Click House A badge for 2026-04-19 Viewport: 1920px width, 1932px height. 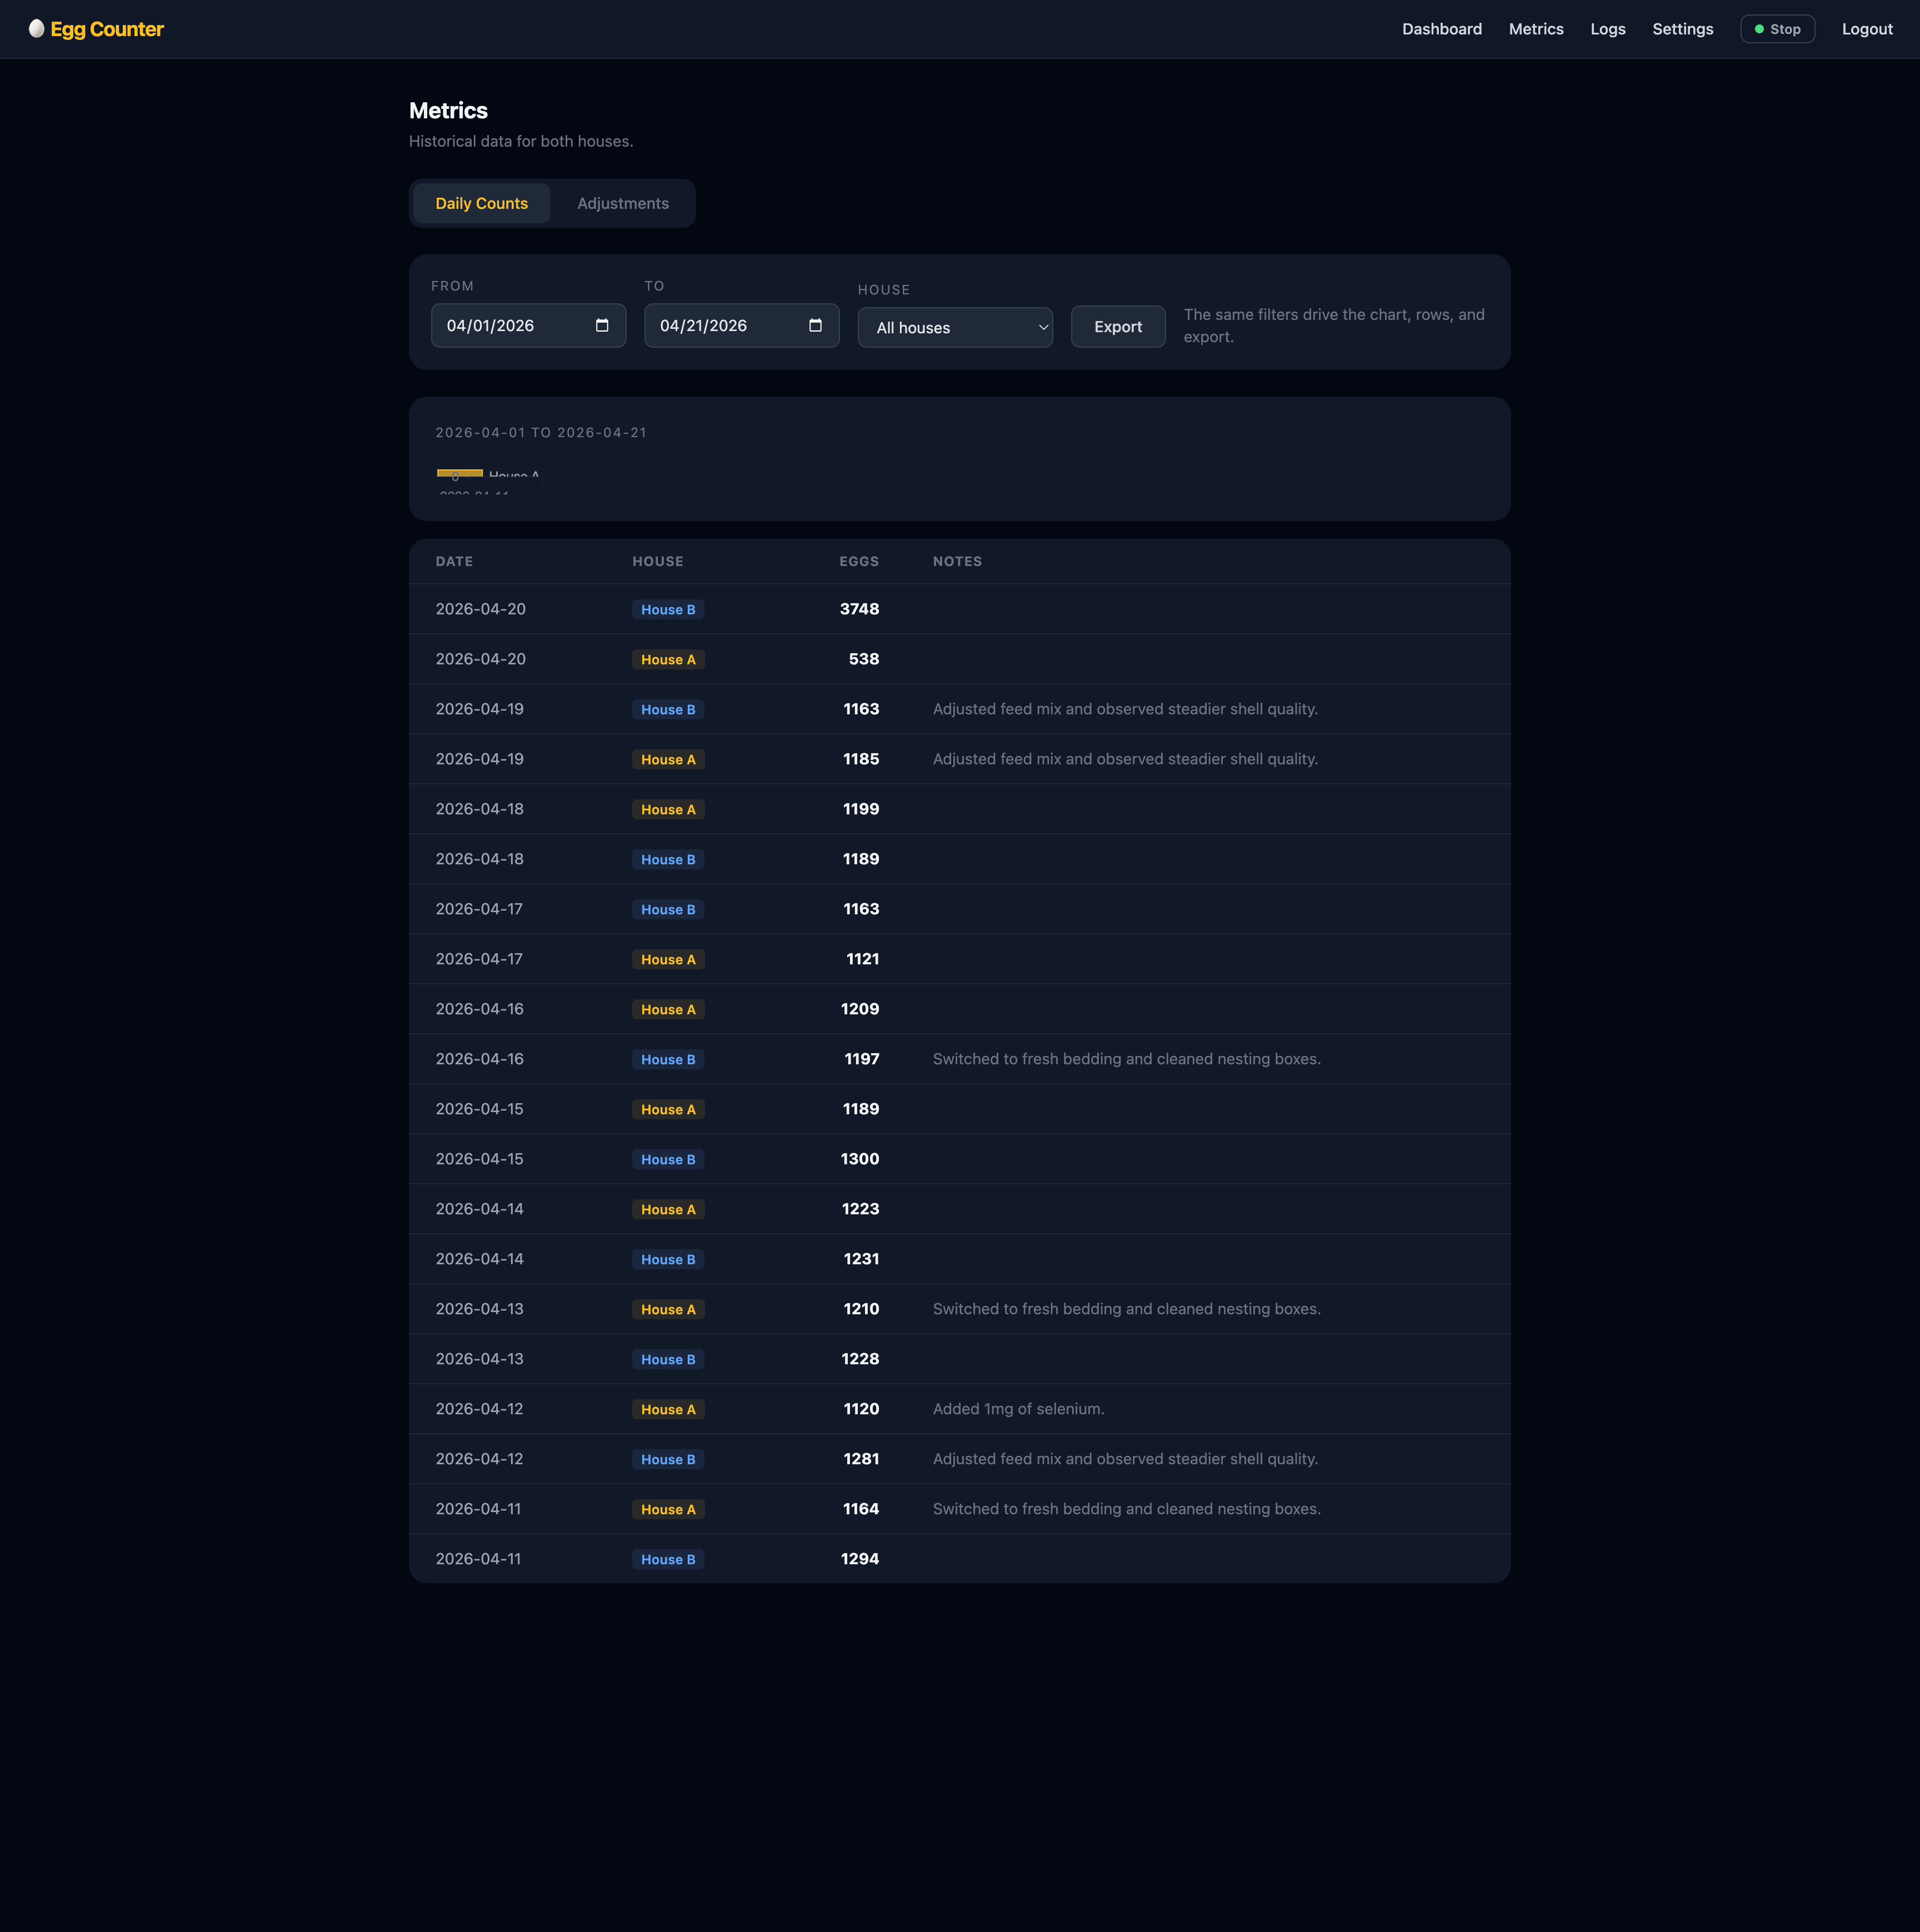(x=668, y=760)
